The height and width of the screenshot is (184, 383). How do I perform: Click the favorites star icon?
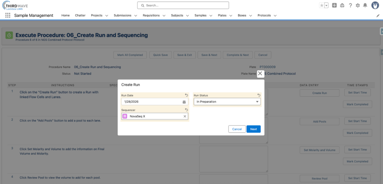coord(322,5)
